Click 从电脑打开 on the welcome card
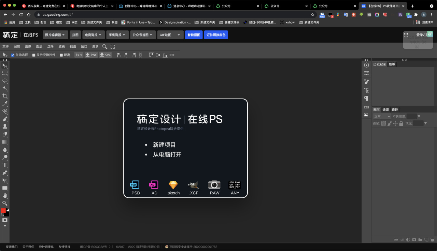Image resolution: width=437 pixels, height=251 pixels. coord(167,154)
